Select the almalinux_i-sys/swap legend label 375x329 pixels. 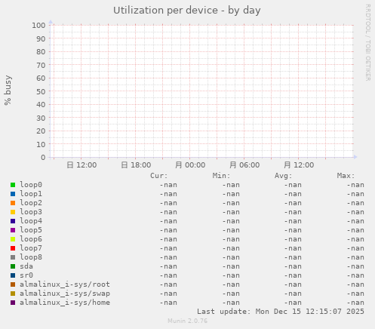click(65, 294)
